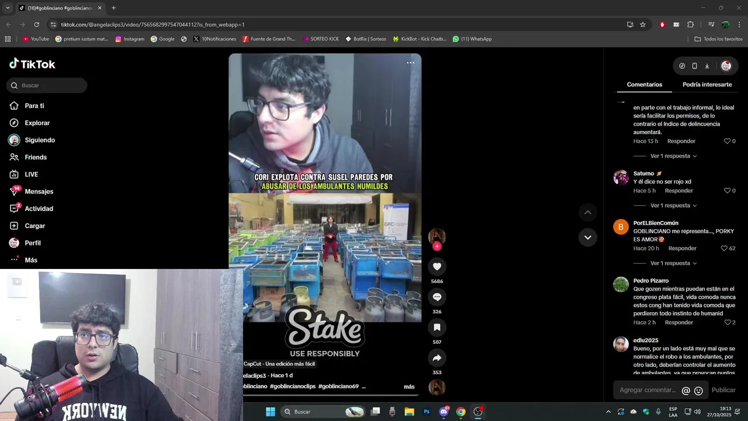Screen dimensions: 748x421
Task: Save video with bookmark icon
Action: [x=437, y=327]
